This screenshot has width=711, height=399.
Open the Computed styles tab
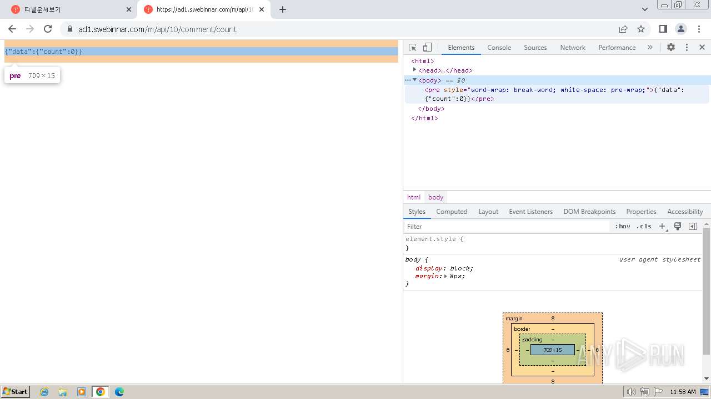pyautogui.click(x=452, y=212)
